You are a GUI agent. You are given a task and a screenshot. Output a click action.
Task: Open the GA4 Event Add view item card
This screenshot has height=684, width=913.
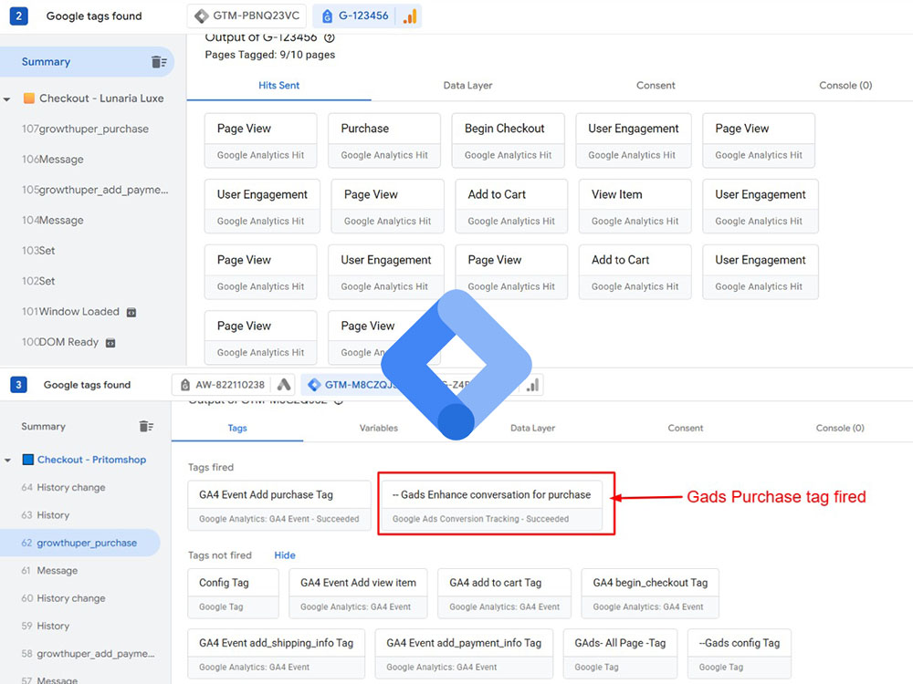(358, 594)
